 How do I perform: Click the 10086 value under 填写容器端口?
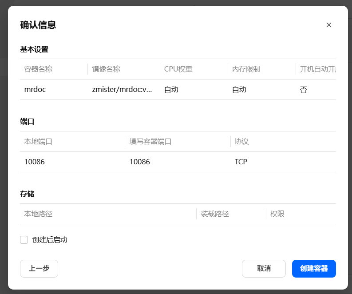tap(140, 162)
